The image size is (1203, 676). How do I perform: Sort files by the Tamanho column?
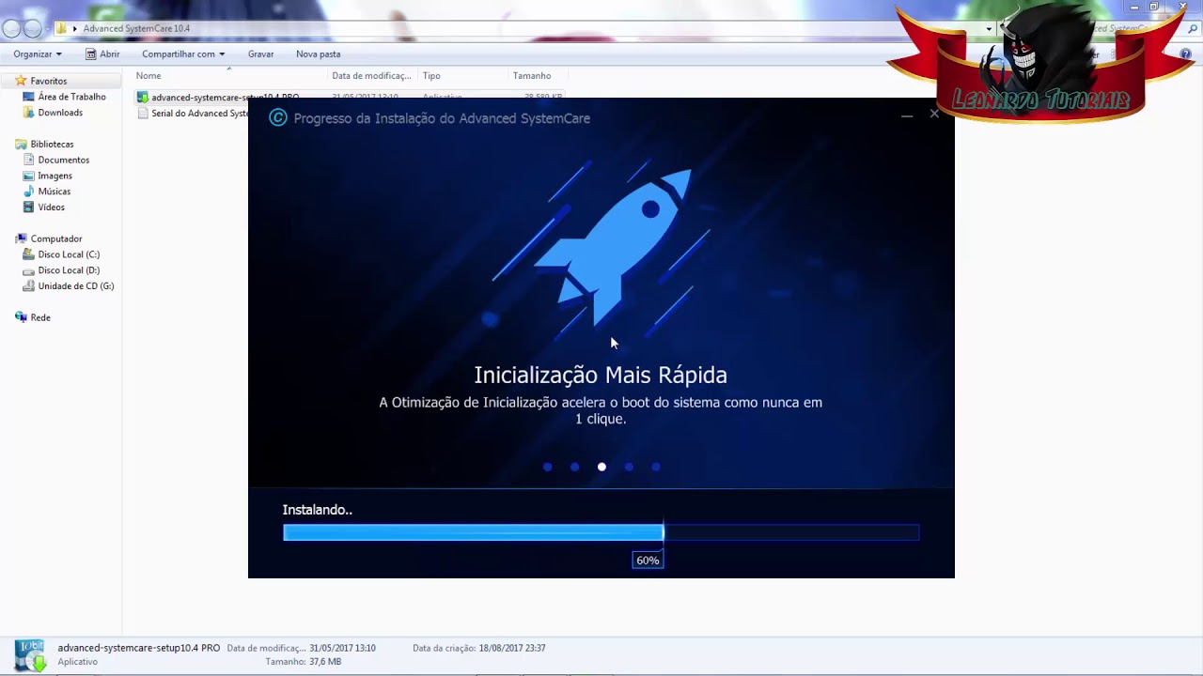(x=532, y=76)
